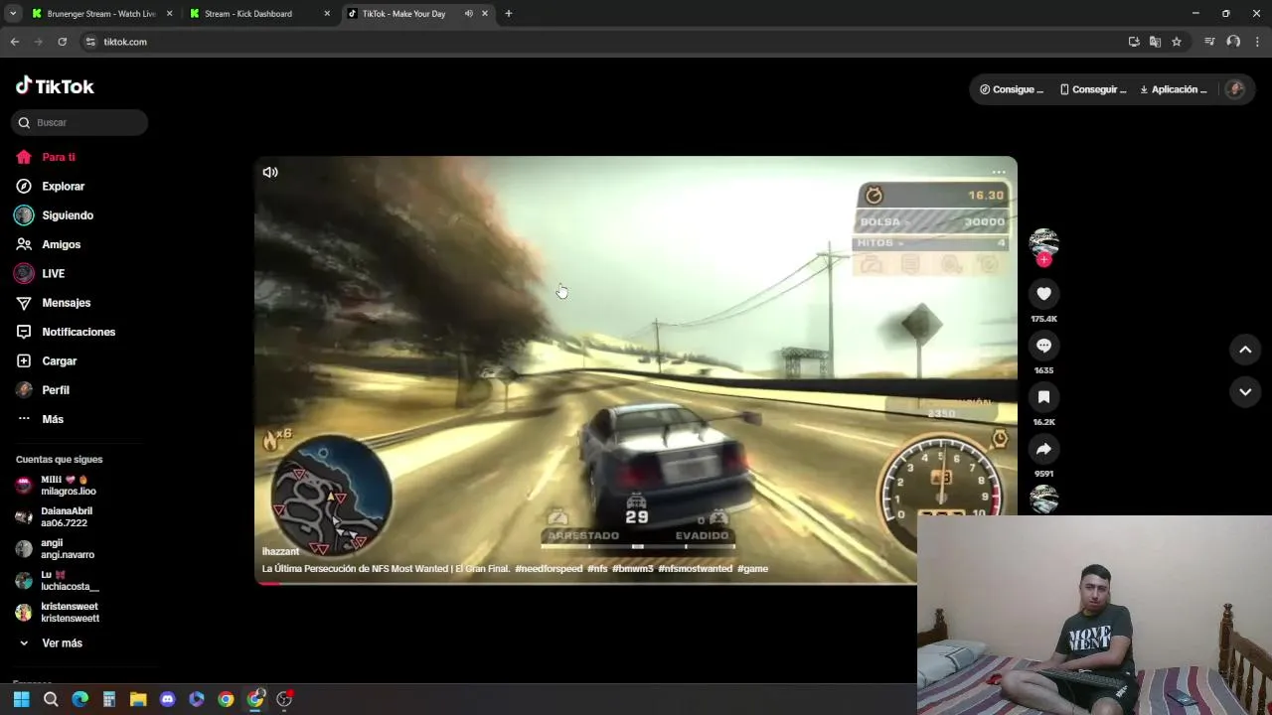
Task: Open the creator avatar beside video
Action: pyautogui.click(x=1043, y=242)
